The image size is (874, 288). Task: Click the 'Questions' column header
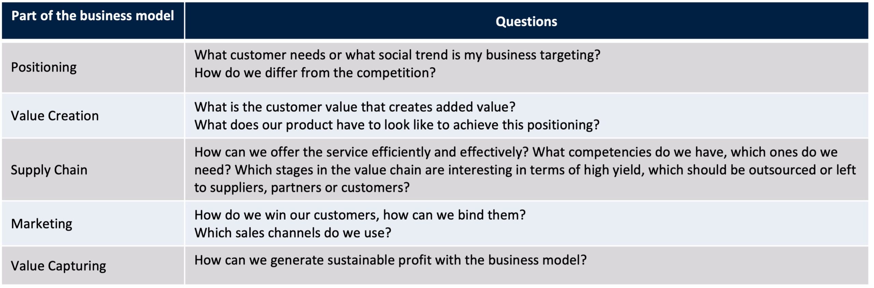tap(526, 22)
